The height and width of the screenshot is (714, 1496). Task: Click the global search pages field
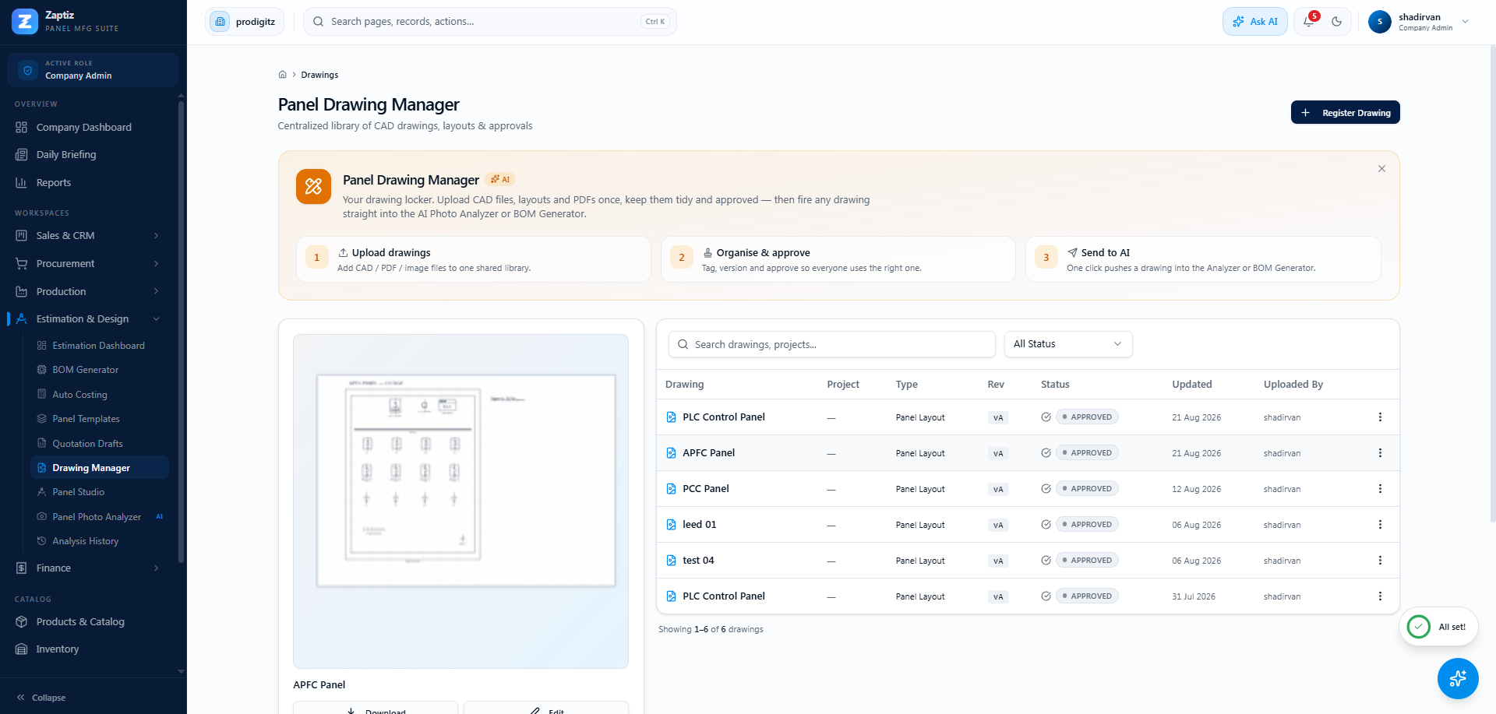pyautogui.click(x=490, y=22)
